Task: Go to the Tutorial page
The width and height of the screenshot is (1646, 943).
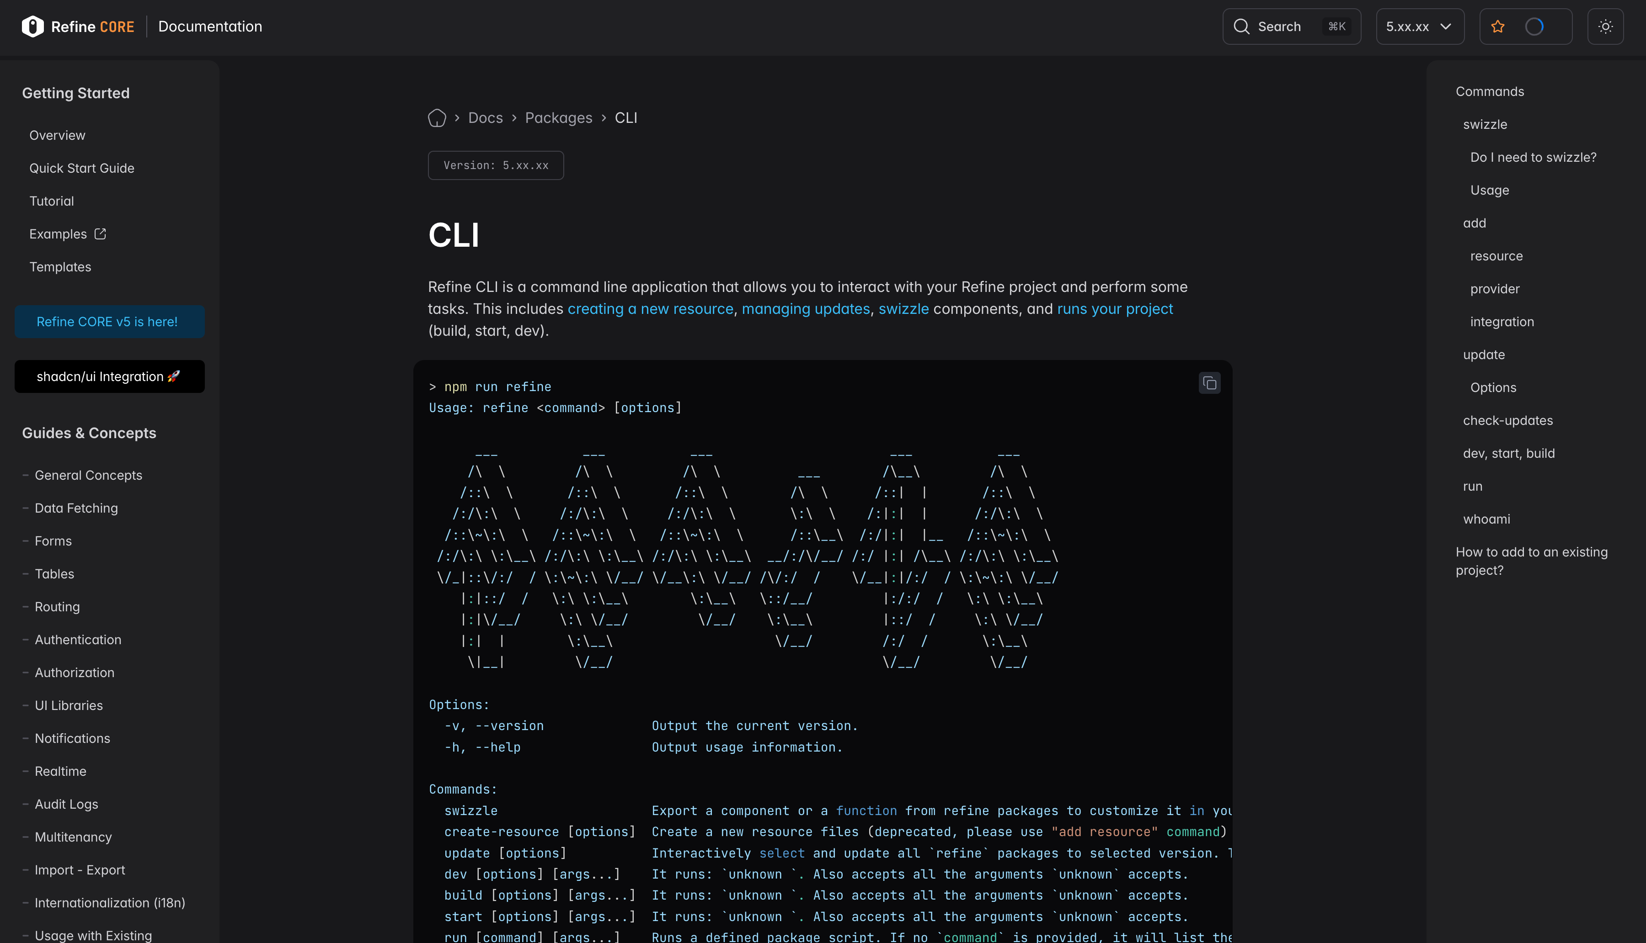Action: click(x=51, y=201)
